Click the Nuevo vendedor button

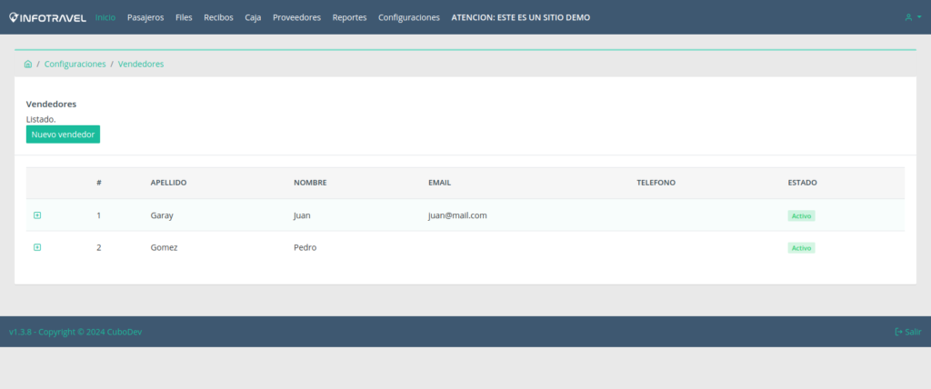pyautogui.click(x=63, y=135)
